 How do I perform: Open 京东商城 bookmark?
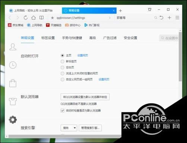click(x=16, y=25)
